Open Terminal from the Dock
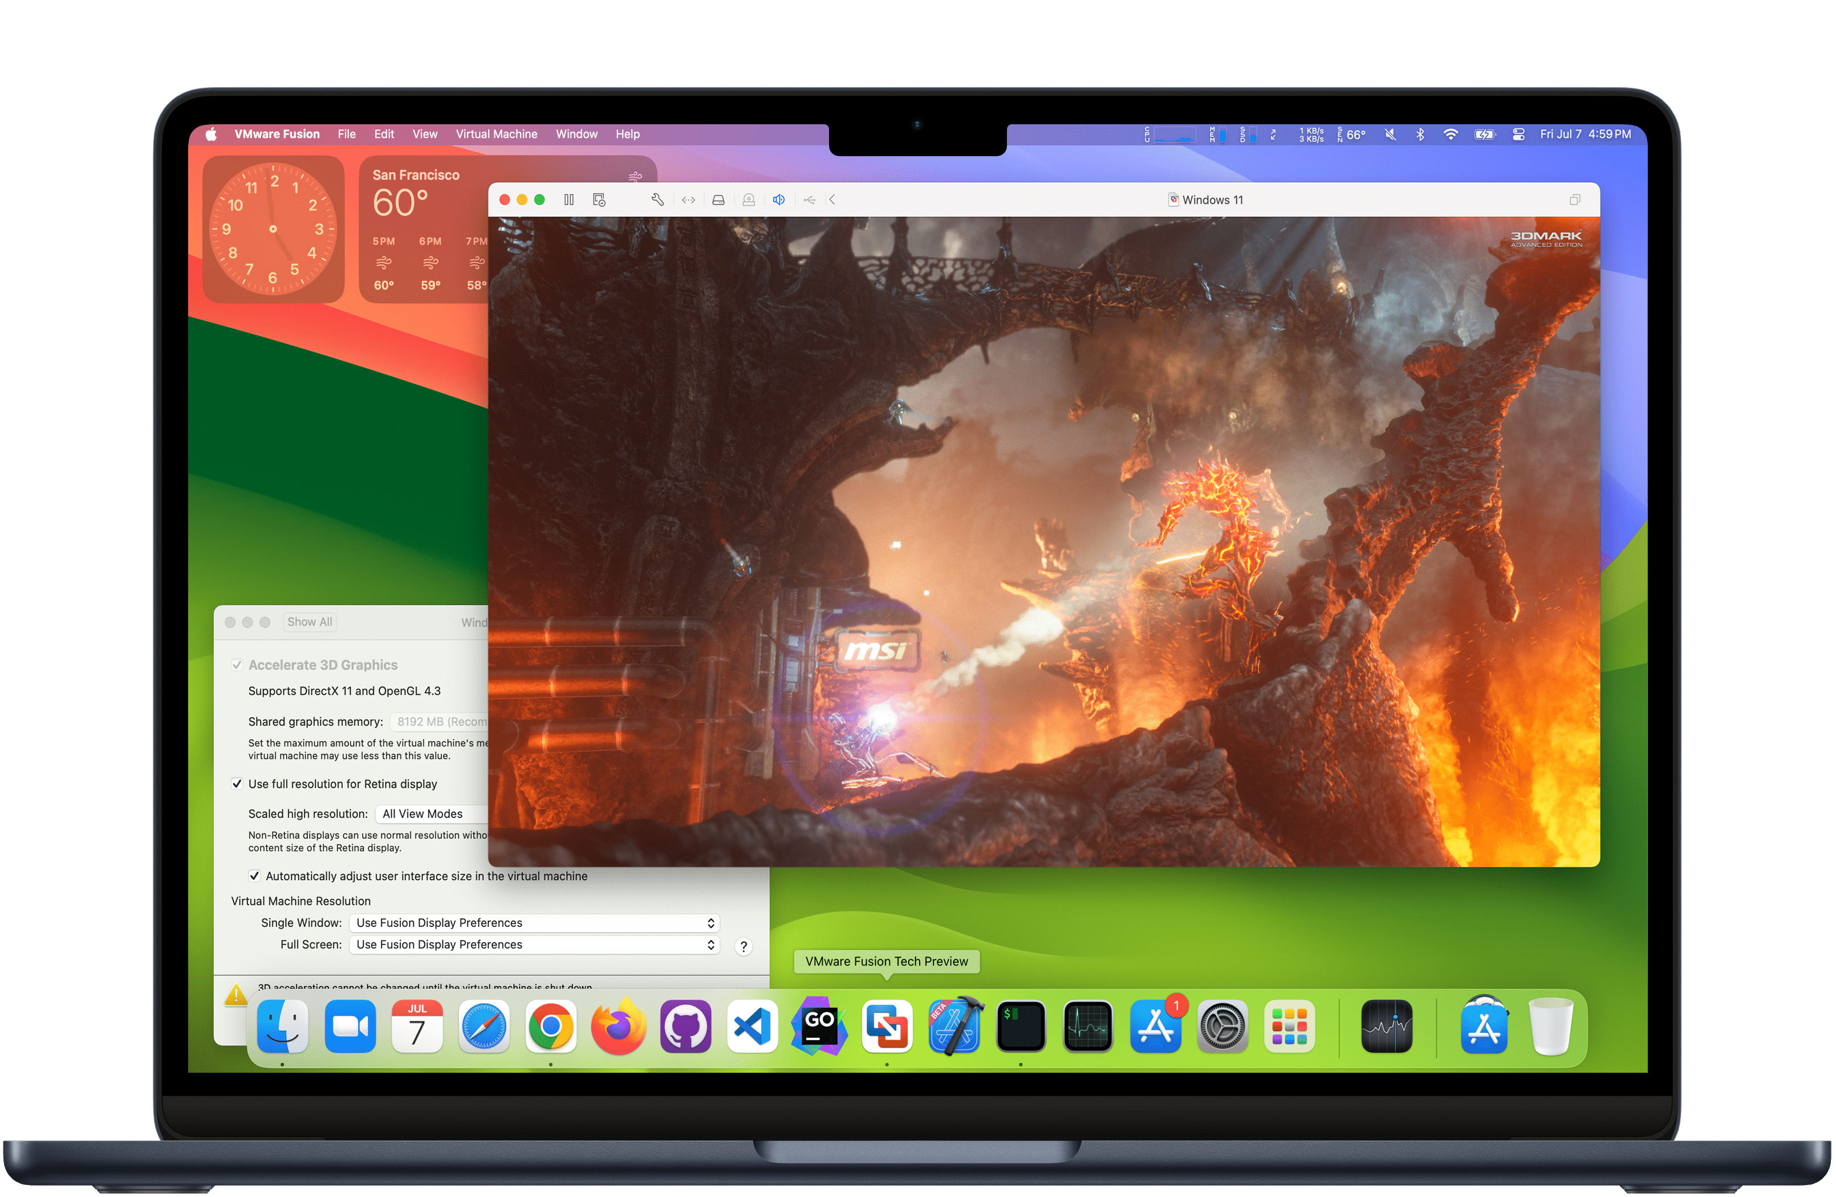 pyautogui.click(x=1021, y=1027)
